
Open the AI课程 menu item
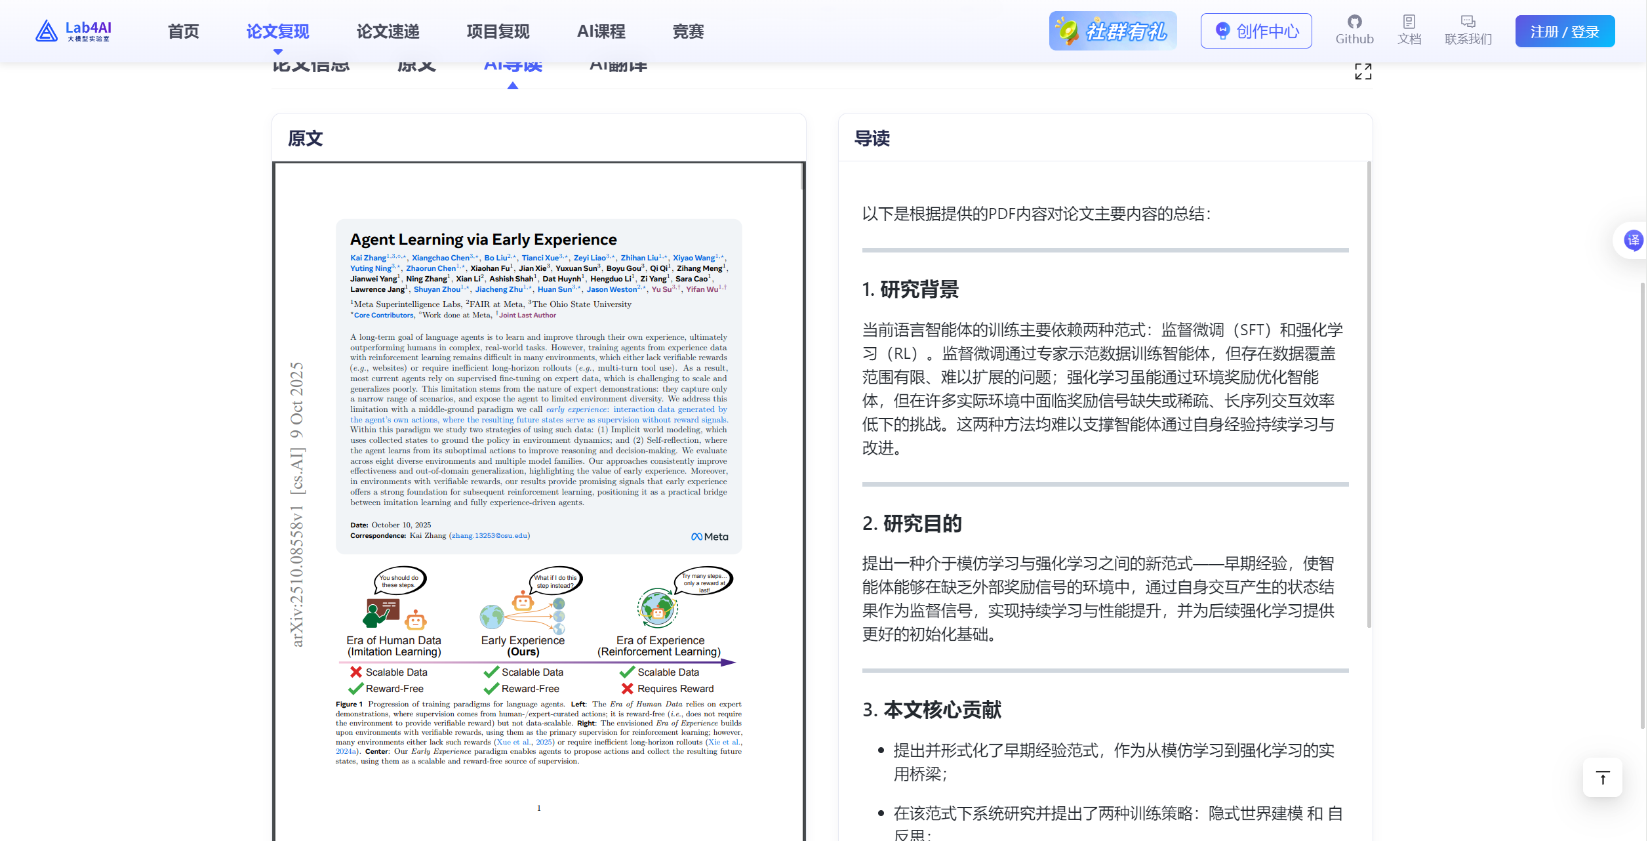point(601,31)
